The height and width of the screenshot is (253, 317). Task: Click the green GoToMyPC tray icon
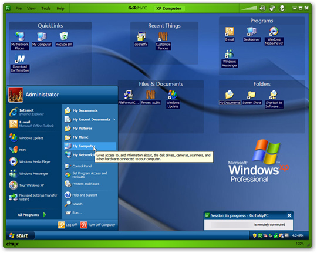pyautogui.click(x=260, y=235)
